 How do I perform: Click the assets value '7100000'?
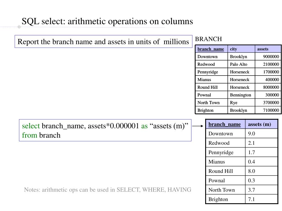(x=271, y=110)
